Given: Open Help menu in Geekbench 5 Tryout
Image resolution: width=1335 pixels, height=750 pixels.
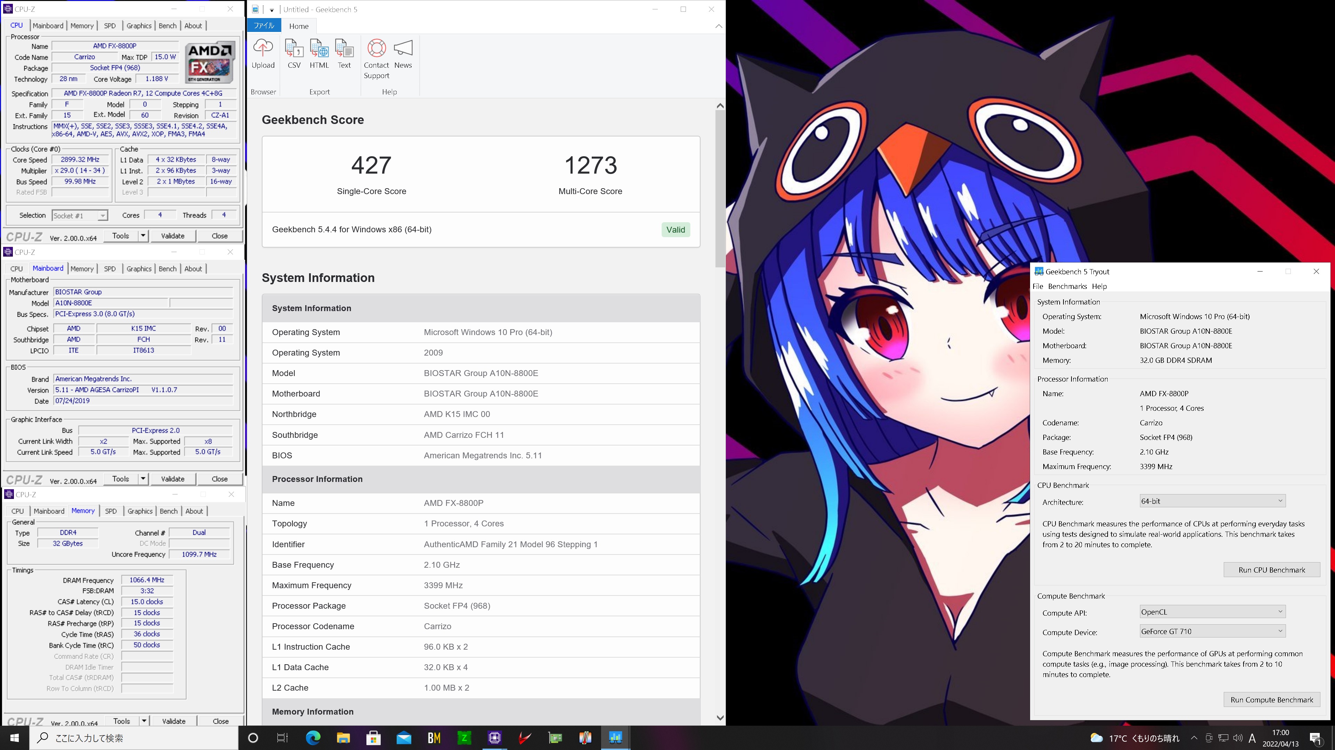Looking at the screenshot, I should pos(1099,286).
